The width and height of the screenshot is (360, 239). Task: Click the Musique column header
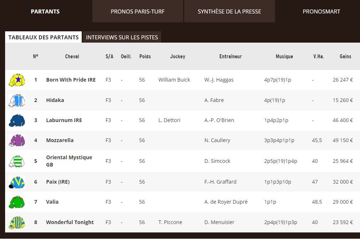284,56
